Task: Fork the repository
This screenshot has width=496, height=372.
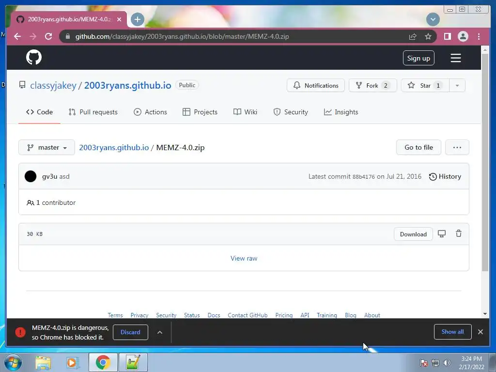Action: coord(372,85)
